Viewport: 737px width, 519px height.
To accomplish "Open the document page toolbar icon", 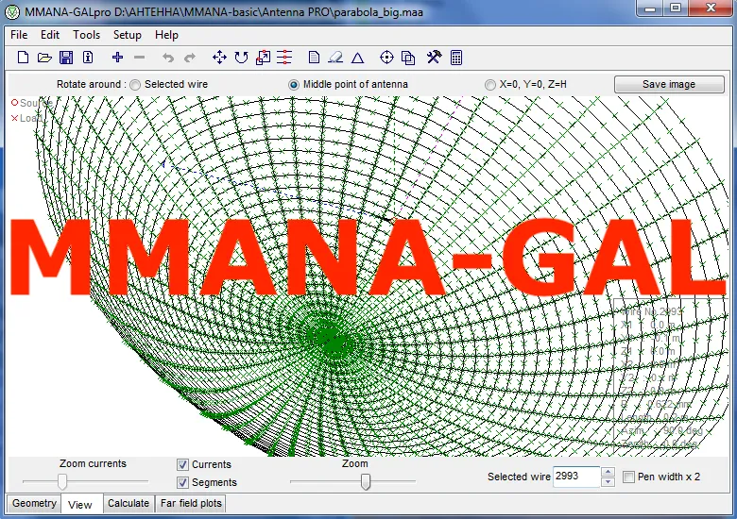I will 314,58.
